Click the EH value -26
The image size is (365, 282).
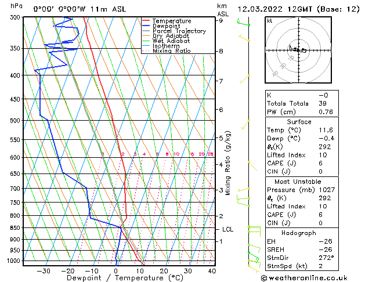(x=326, y=241)
